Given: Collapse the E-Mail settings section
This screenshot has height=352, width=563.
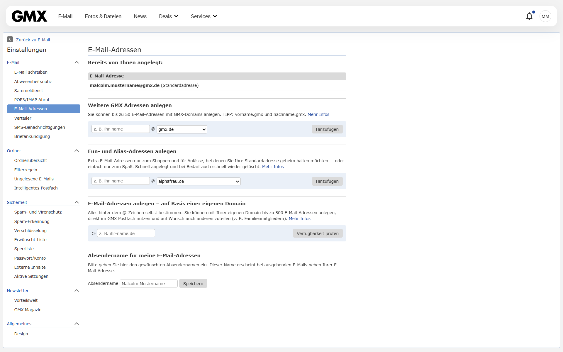Looking at the screenshot, I should coord(77,62).
